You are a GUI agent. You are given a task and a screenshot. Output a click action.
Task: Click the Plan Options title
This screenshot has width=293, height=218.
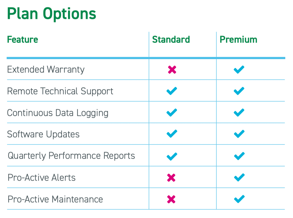pyautogui.click(x=51, y=13)
